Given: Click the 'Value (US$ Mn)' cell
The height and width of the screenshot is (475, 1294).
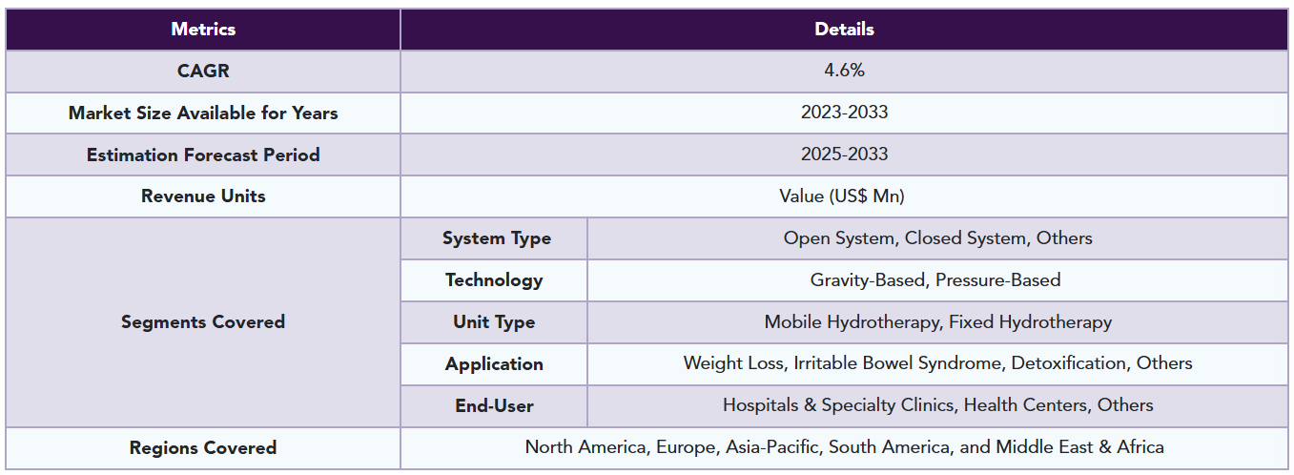Looking at the screenshot, I should click(x=844, y=196).
